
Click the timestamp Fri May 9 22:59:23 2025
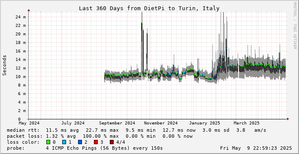[x=256, y=148]
